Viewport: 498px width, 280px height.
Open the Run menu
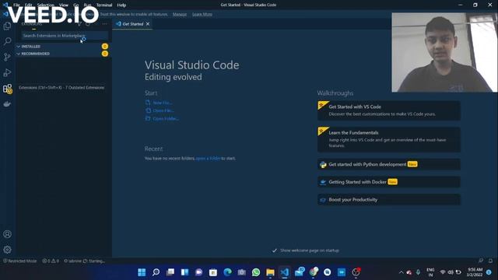(x=87, y=5)
